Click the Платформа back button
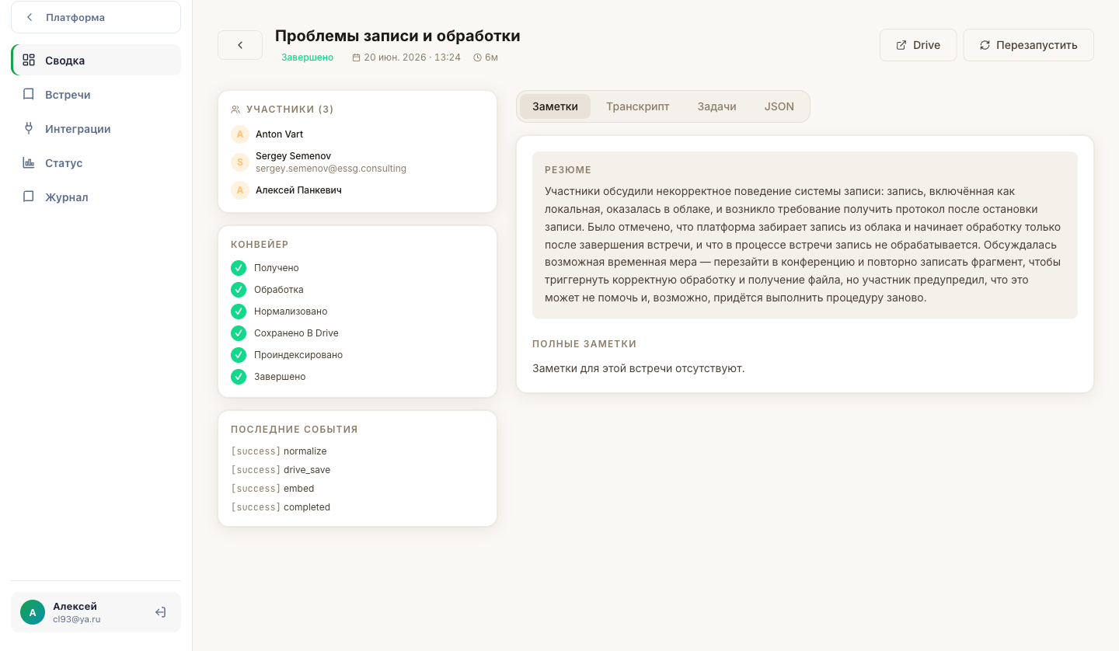Image resolution: width=1119 pixels, height=651 pixels. pyautogui.click(x=96, y=17)
